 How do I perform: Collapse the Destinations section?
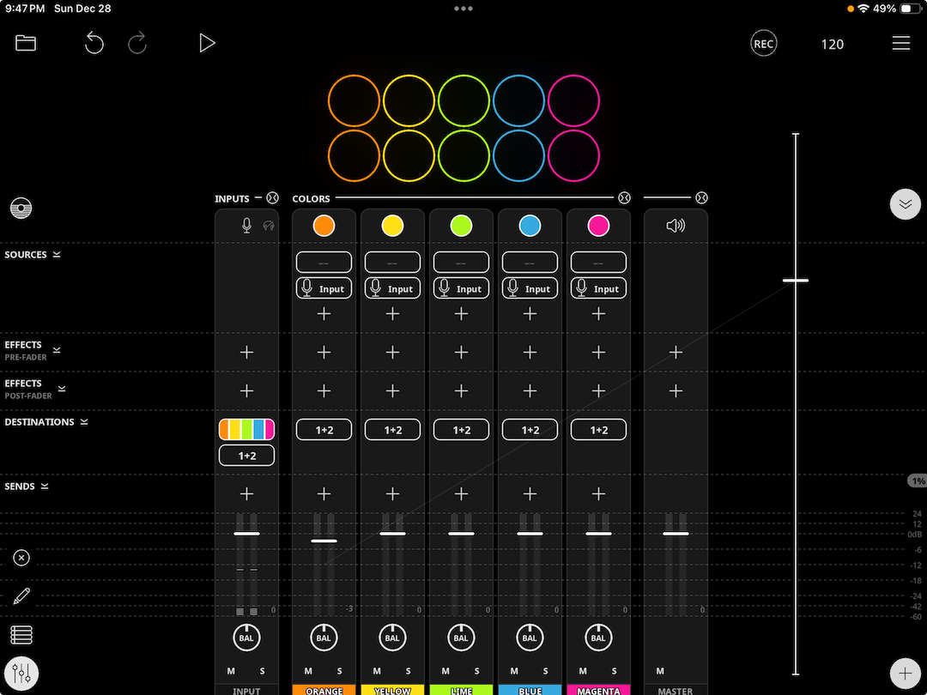click(84, 422)
